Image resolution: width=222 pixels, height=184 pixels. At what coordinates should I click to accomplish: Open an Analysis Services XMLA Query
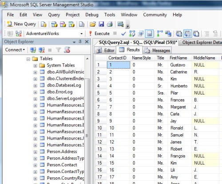coord(71,24)
